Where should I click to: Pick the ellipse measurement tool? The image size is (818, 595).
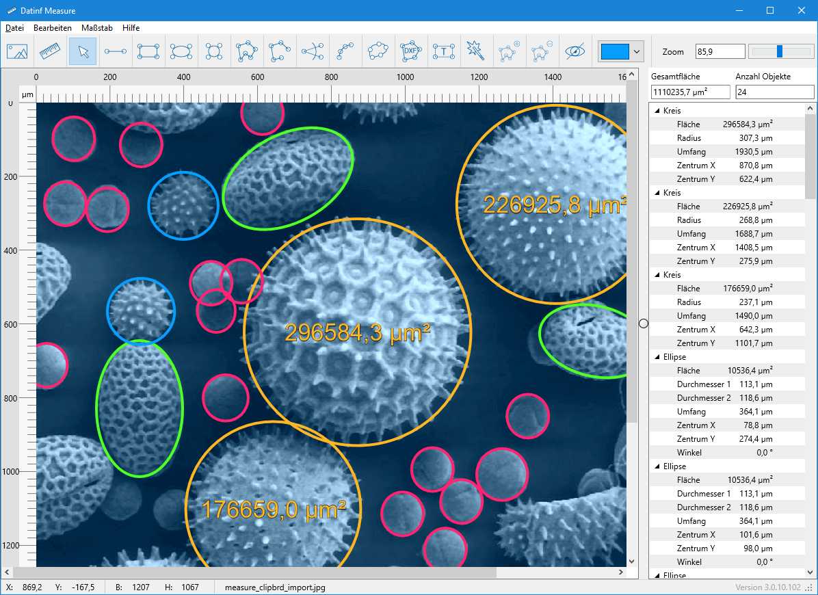pos(181,51)
